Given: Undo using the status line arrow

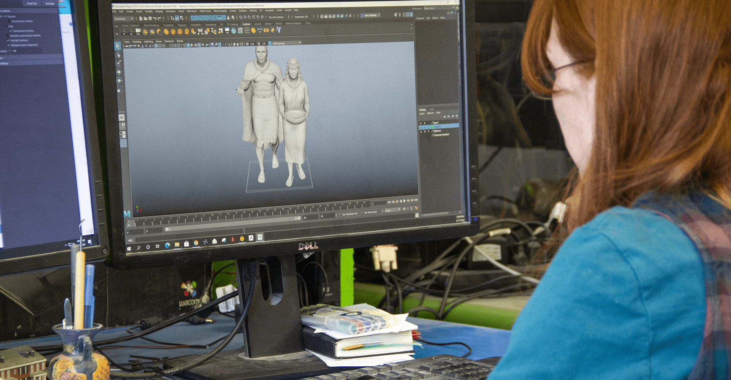Looking at the screenshot, I should (x=155, y=18).
